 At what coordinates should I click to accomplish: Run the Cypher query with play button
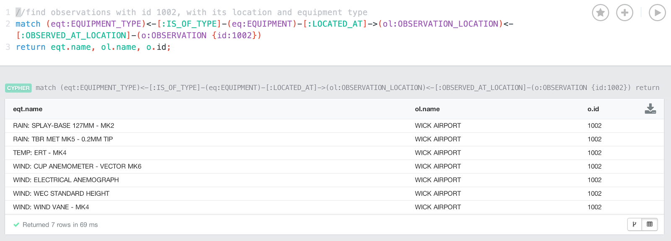click(657, 13)
